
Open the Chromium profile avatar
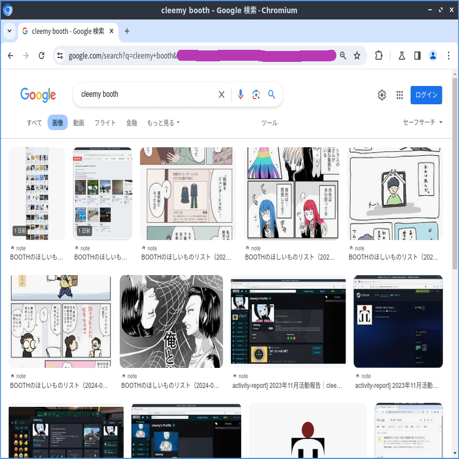click(433, 56)
